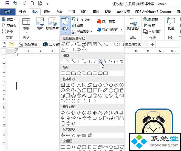Image resolution: width=181 pixels, height=151 pixels.
Task: Select the smiley face in 基本形状
Action: (95, 96)
